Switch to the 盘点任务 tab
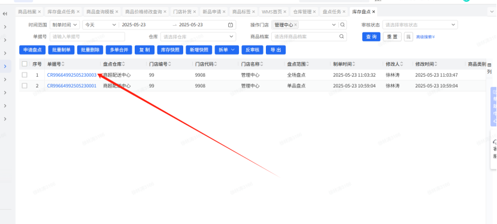This screenshot has width=497, height=224. tap(332, 12)
